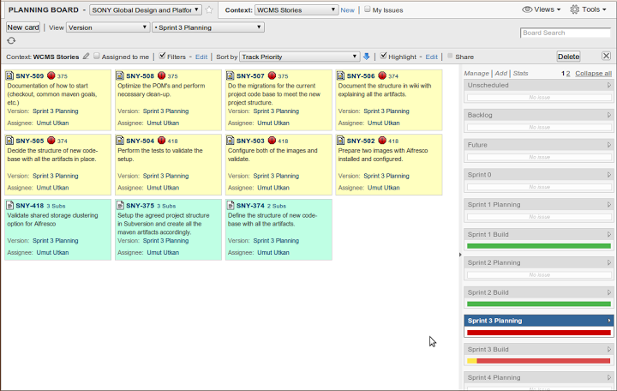The height and width of the screenshot is (391, 617).
Task: Click the red priority icon on SNY-503
Action: (x=272, y=141)
